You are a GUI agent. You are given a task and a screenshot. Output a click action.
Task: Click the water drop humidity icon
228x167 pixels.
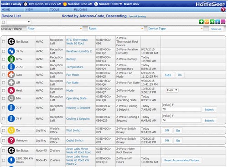(x=11, y=51)
